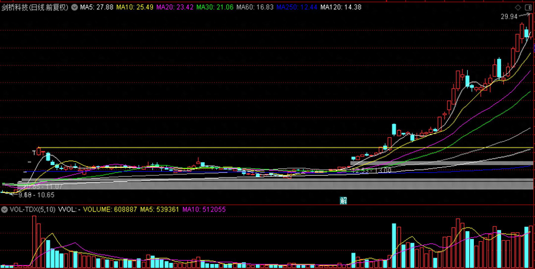Click the volume MA5: 539361 label

point(160,209)
